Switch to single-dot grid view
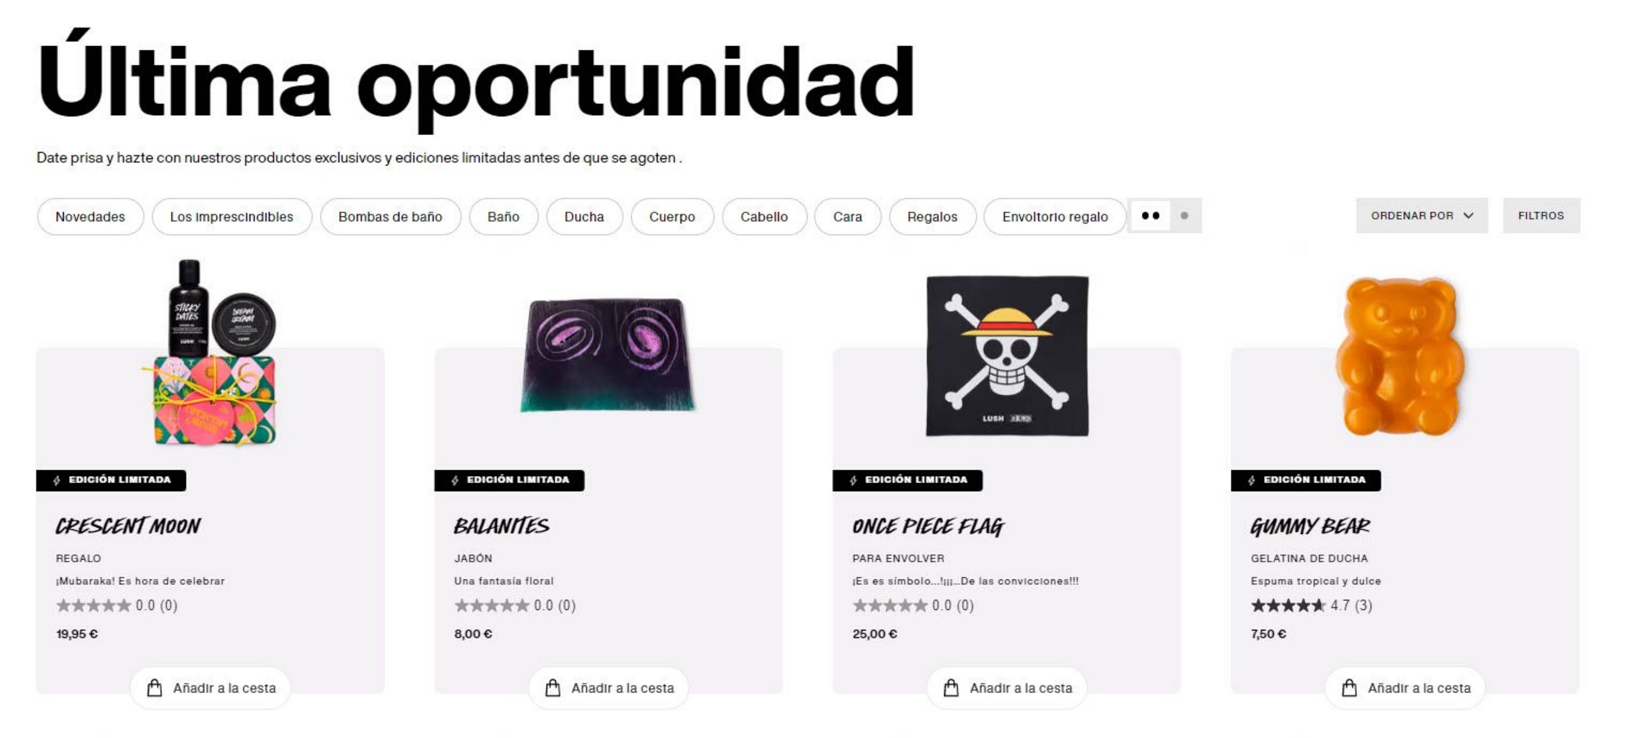The width and height of the screenshot is (1638, 738). click(x=1185, y=215)
